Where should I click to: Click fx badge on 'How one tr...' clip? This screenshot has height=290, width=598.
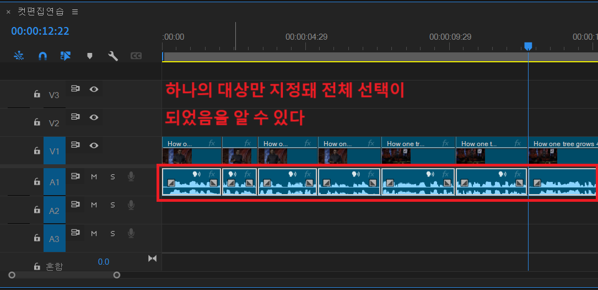(x=446, y=143)
